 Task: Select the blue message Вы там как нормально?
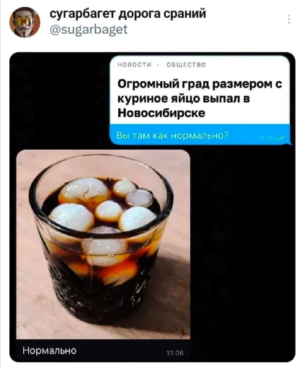click(172, 135)
